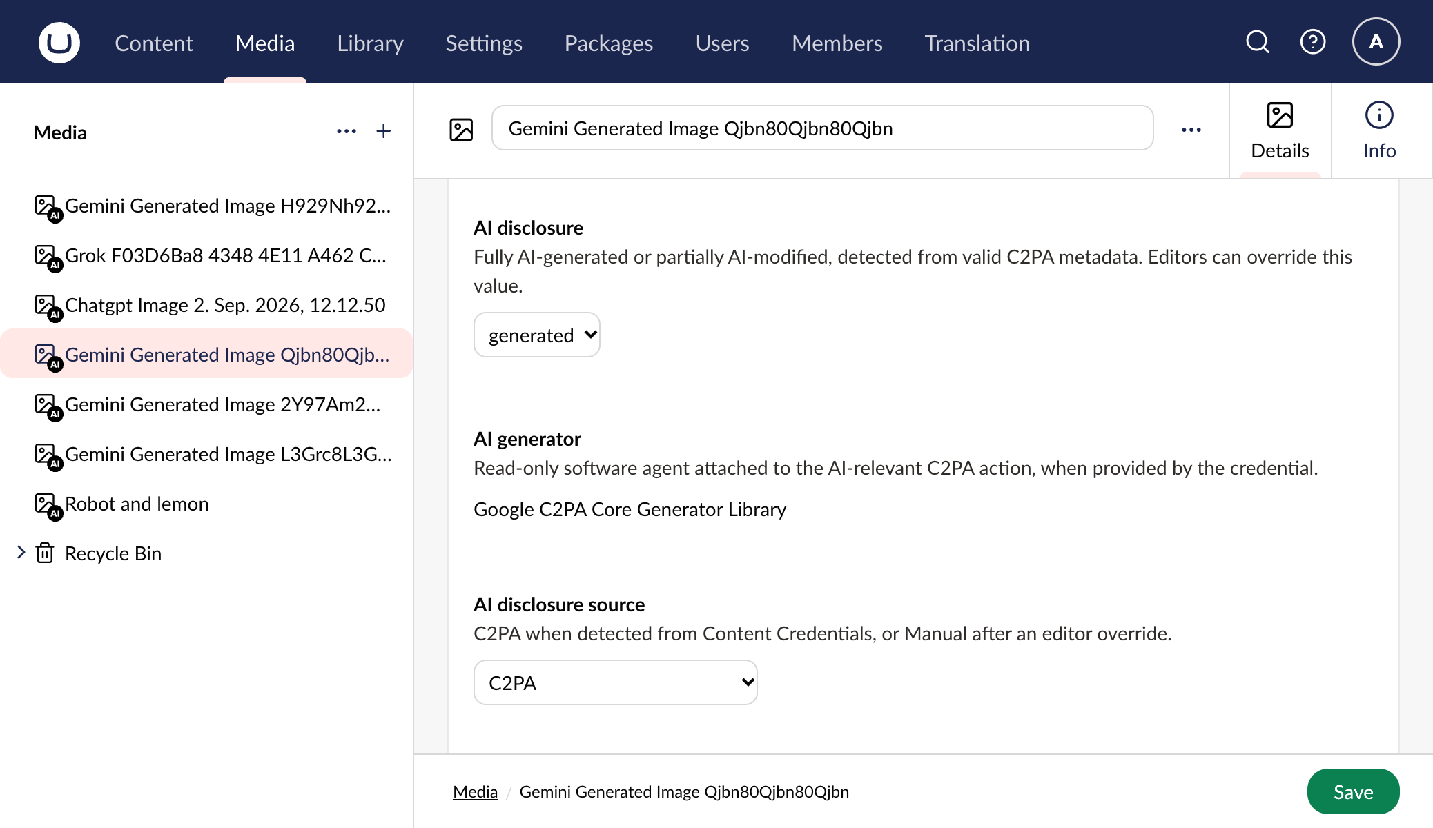
Task: Click the media name input field
Action: (x=822, y=128)
